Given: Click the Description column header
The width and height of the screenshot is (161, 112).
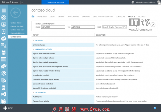Looking at the screenshot, I should 101,35.
